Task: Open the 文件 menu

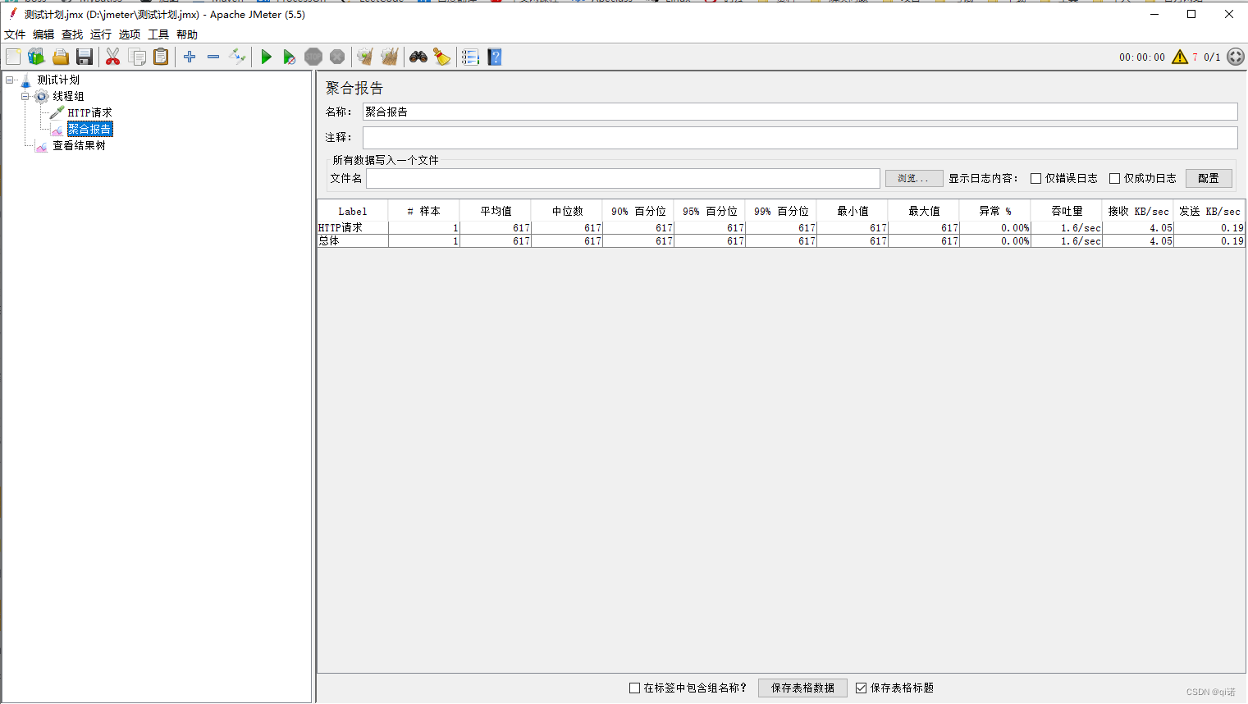Action: 15,34
